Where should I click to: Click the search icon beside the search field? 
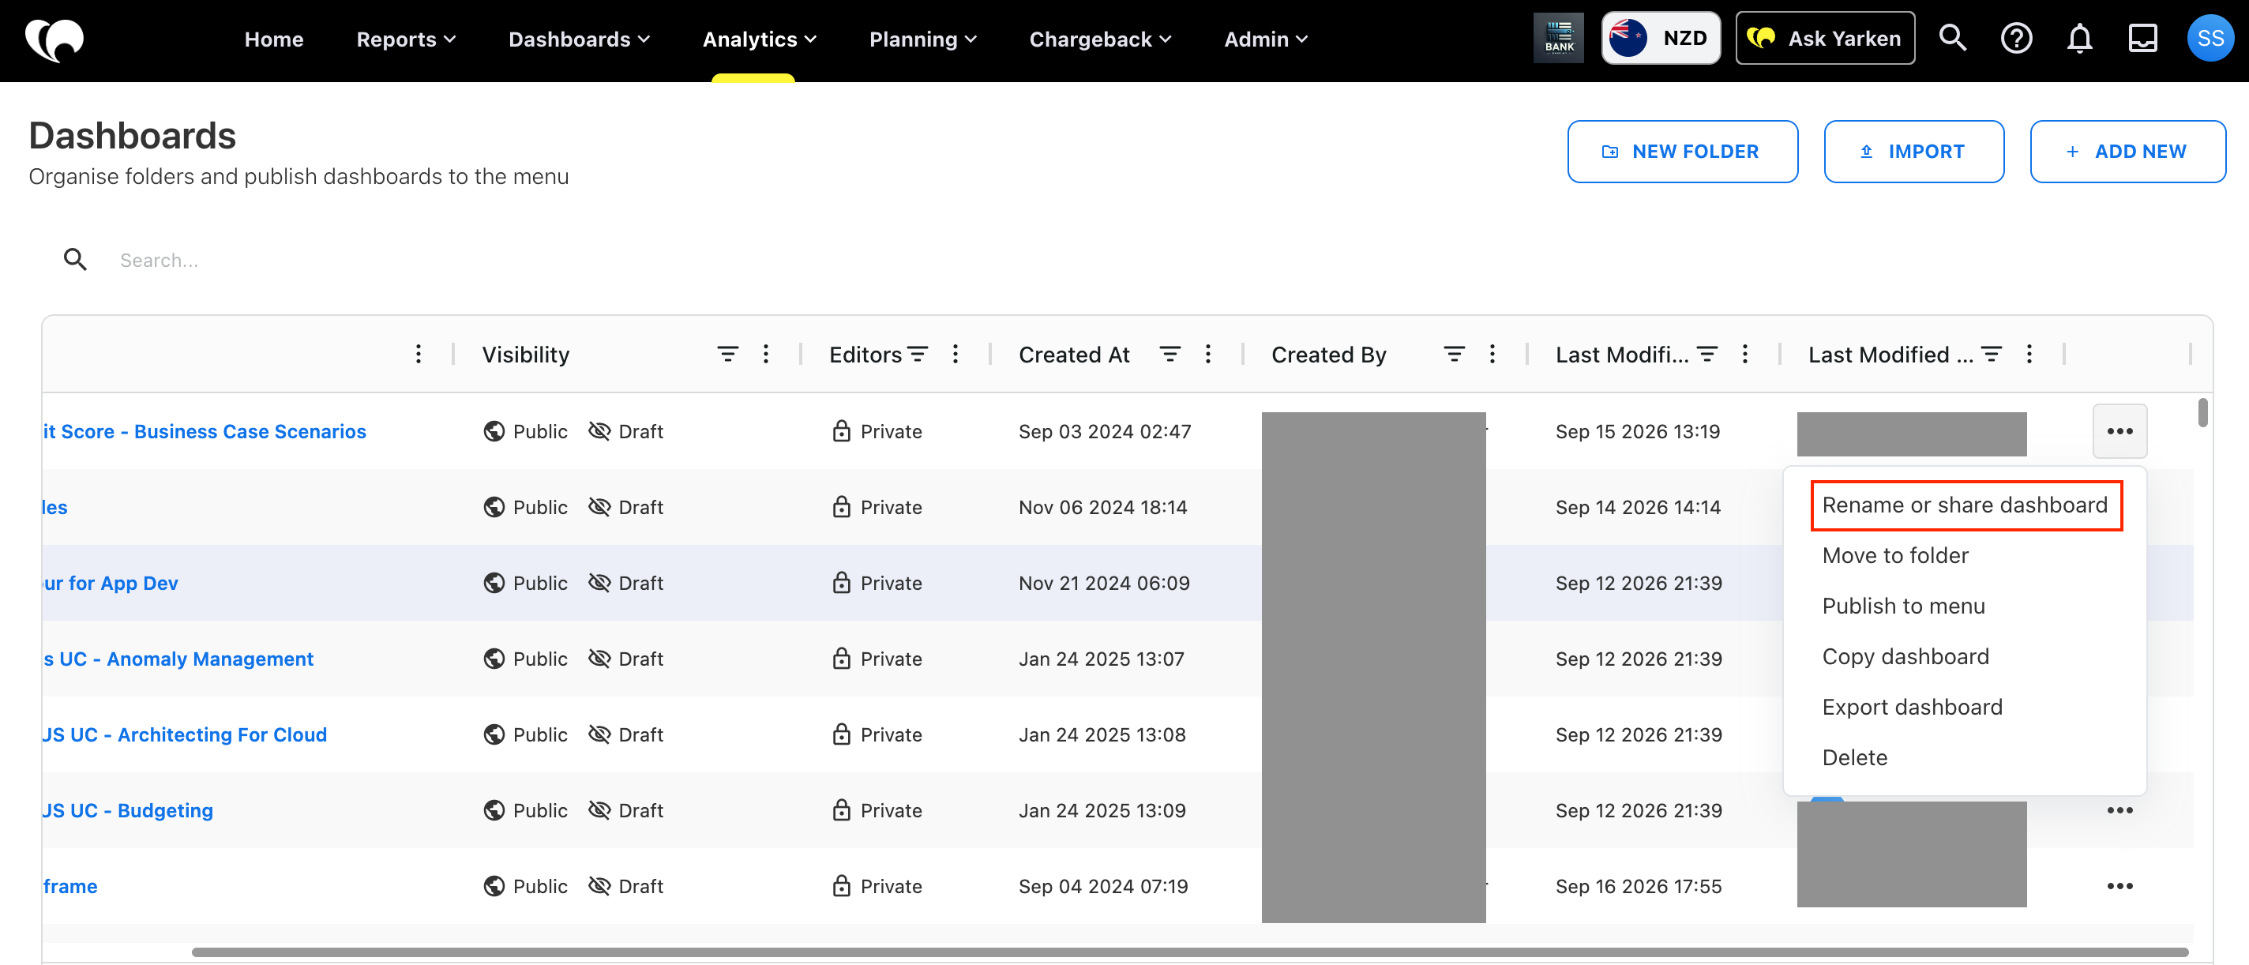pyautogui.click(x=75, y=259)
